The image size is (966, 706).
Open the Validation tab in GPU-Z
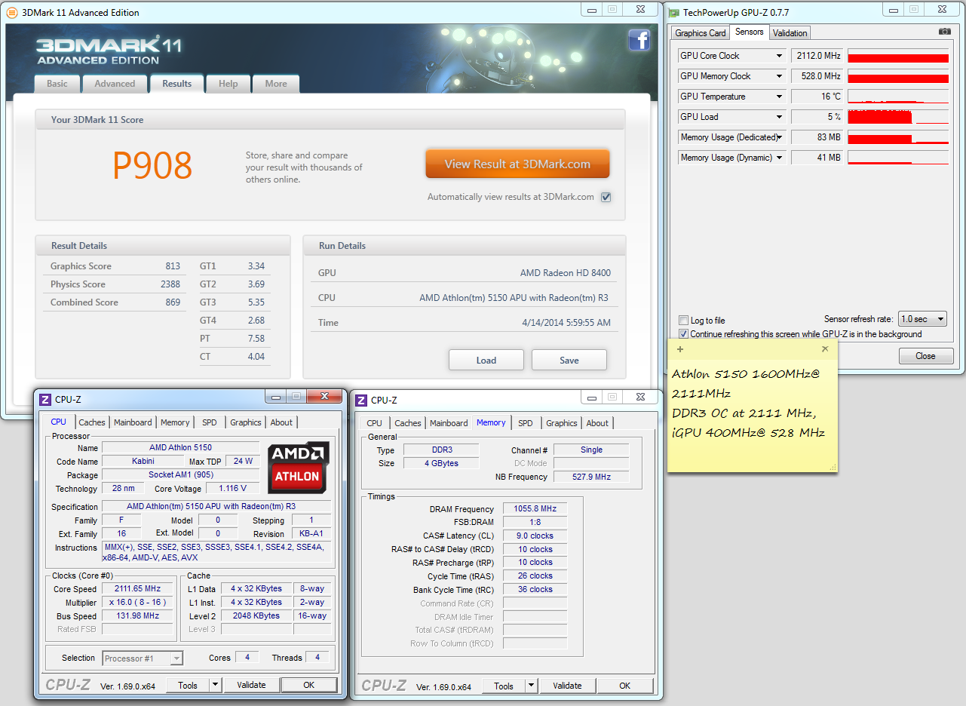coord(790,32)
